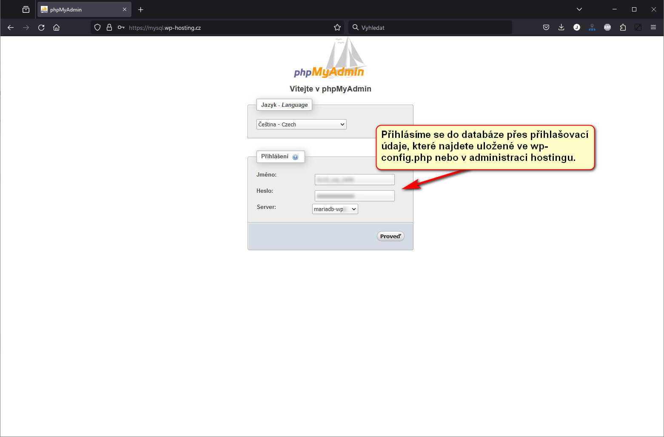Click the tracking protection shield icon

[x=97, y=28]
